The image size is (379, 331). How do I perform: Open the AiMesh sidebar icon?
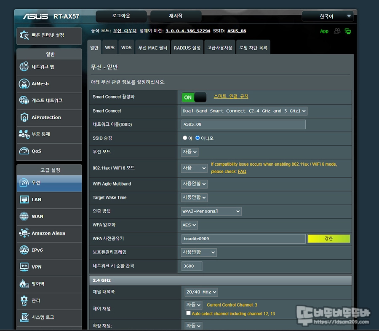pyautogui.click(x=24, y=83)
